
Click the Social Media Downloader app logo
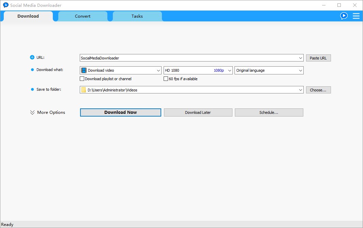[5, 5]
